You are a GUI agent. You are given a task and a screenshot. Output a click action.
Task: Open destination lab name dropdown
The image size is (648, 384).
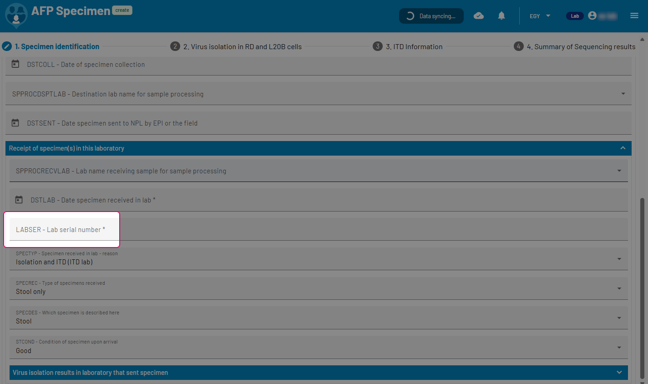(x=623, y=94)
